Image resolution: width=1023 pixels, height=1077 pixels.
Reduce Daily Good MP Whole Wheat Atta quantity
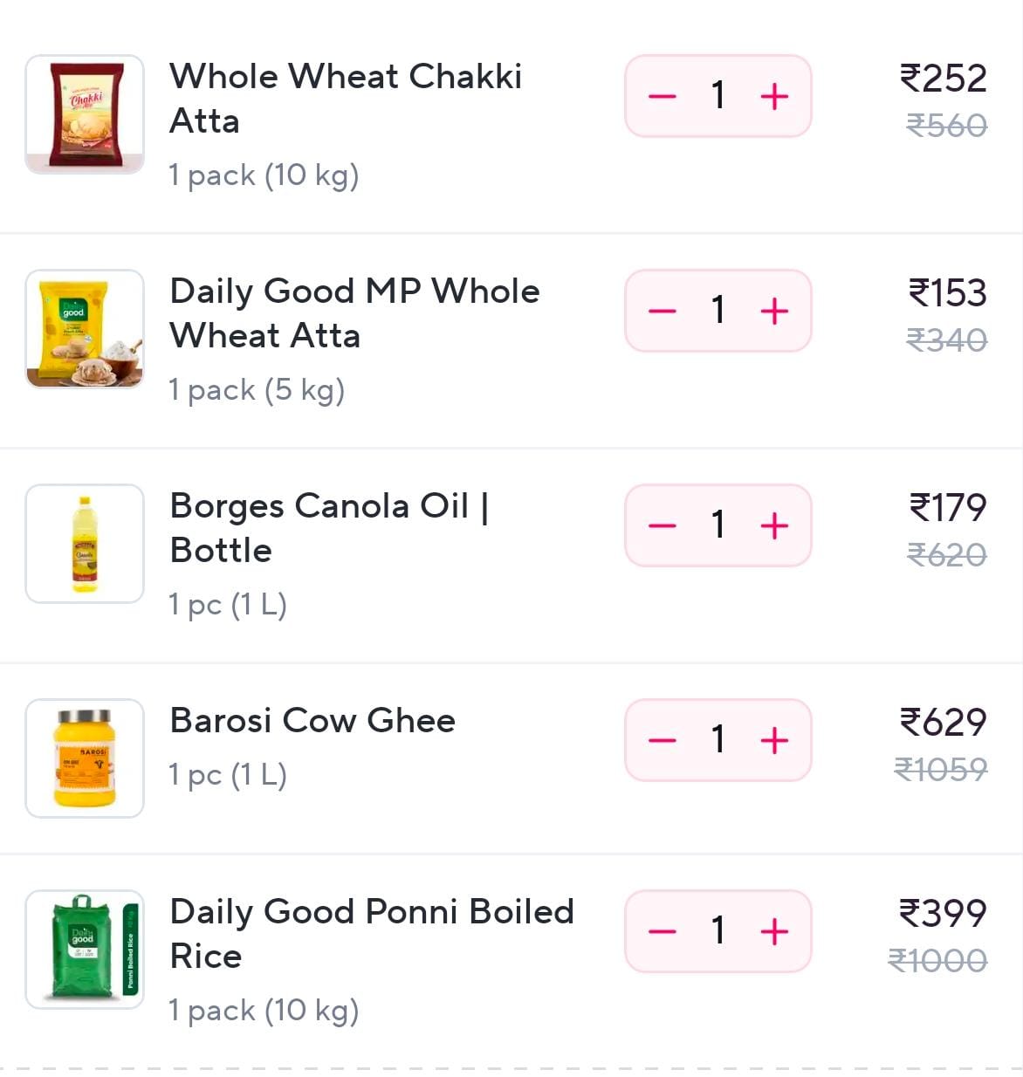pyautogui.click(x=663, y=311)
